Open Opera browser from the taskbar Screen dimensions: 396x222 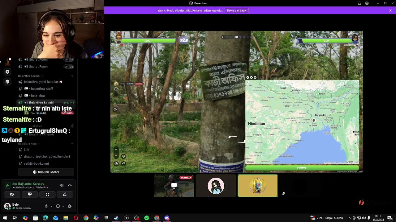click(76, 218)
